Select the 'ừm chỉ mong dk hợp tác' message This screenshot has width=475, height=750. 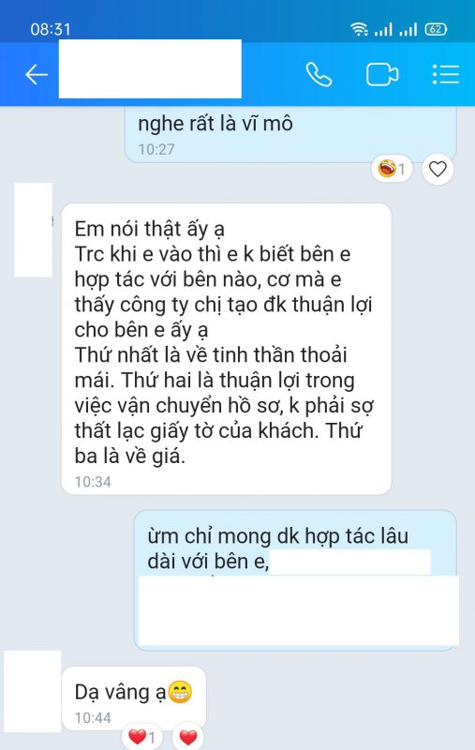pos(295,580)
